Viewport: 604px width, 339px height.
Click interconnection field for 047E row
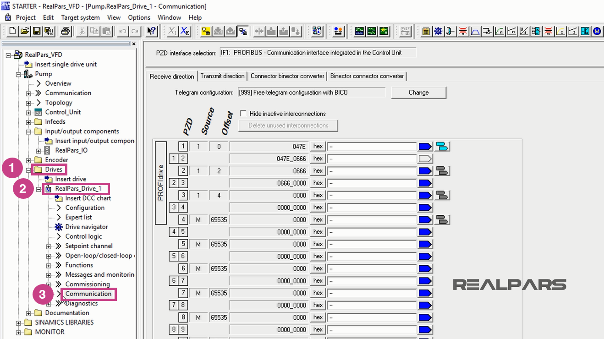[x=372, y=146]
